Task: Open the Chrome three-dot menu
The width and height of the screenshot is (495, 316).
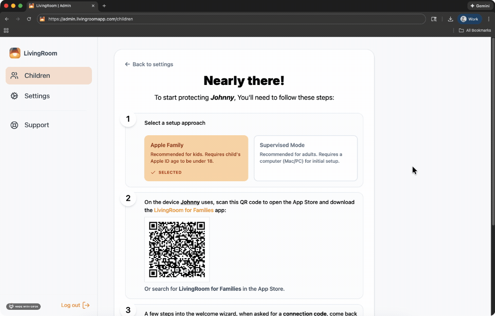Action: (489, 19)
